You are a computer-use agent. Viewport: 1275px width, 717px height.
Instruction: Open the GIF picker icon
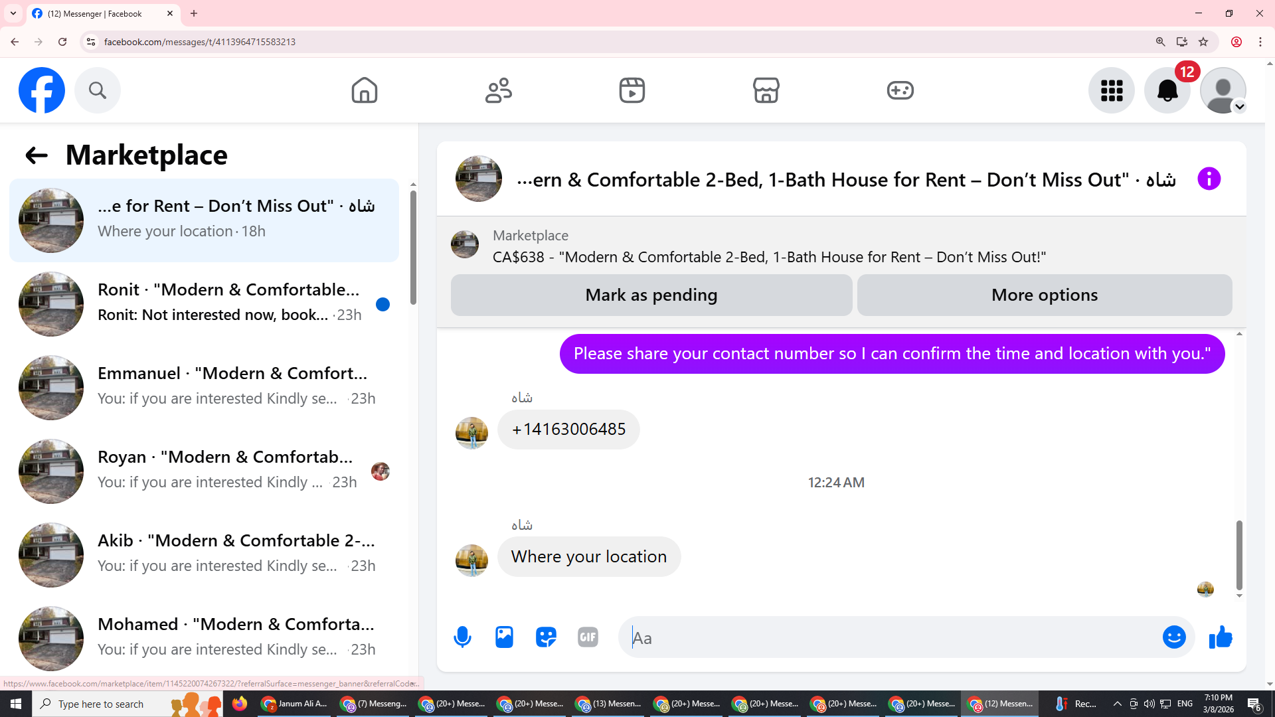(x=588, y=637)
